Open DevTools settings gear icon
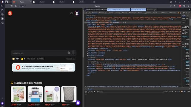 click(x=184, y=13)
